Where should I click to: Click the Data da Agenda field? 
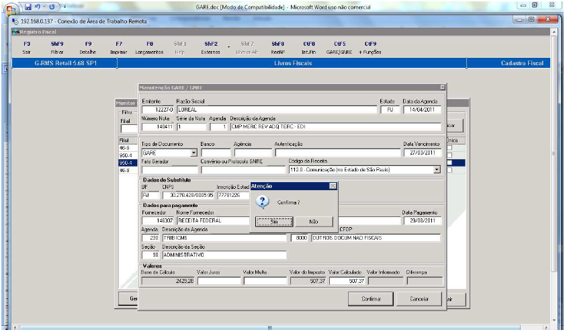(422, 110)
